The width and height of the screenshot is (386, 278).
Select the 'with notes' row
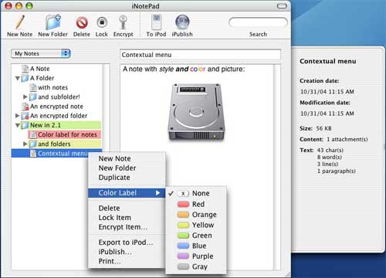point(56,87)
